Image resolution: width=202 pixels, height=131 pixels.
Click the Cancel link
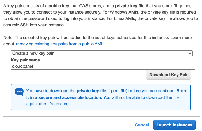point(142,125)
